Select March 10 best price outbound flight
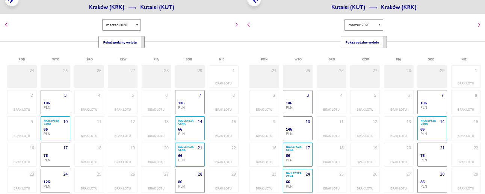Image resolution: width=485 pixels, height=194 pixels. tap(55, 128)
